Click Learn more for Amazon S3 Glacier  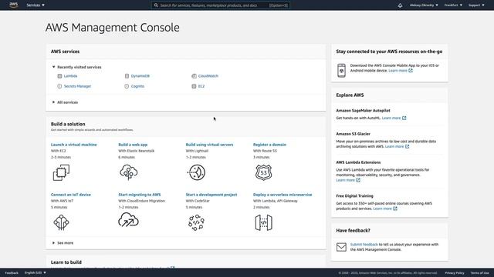coord(394,146)
